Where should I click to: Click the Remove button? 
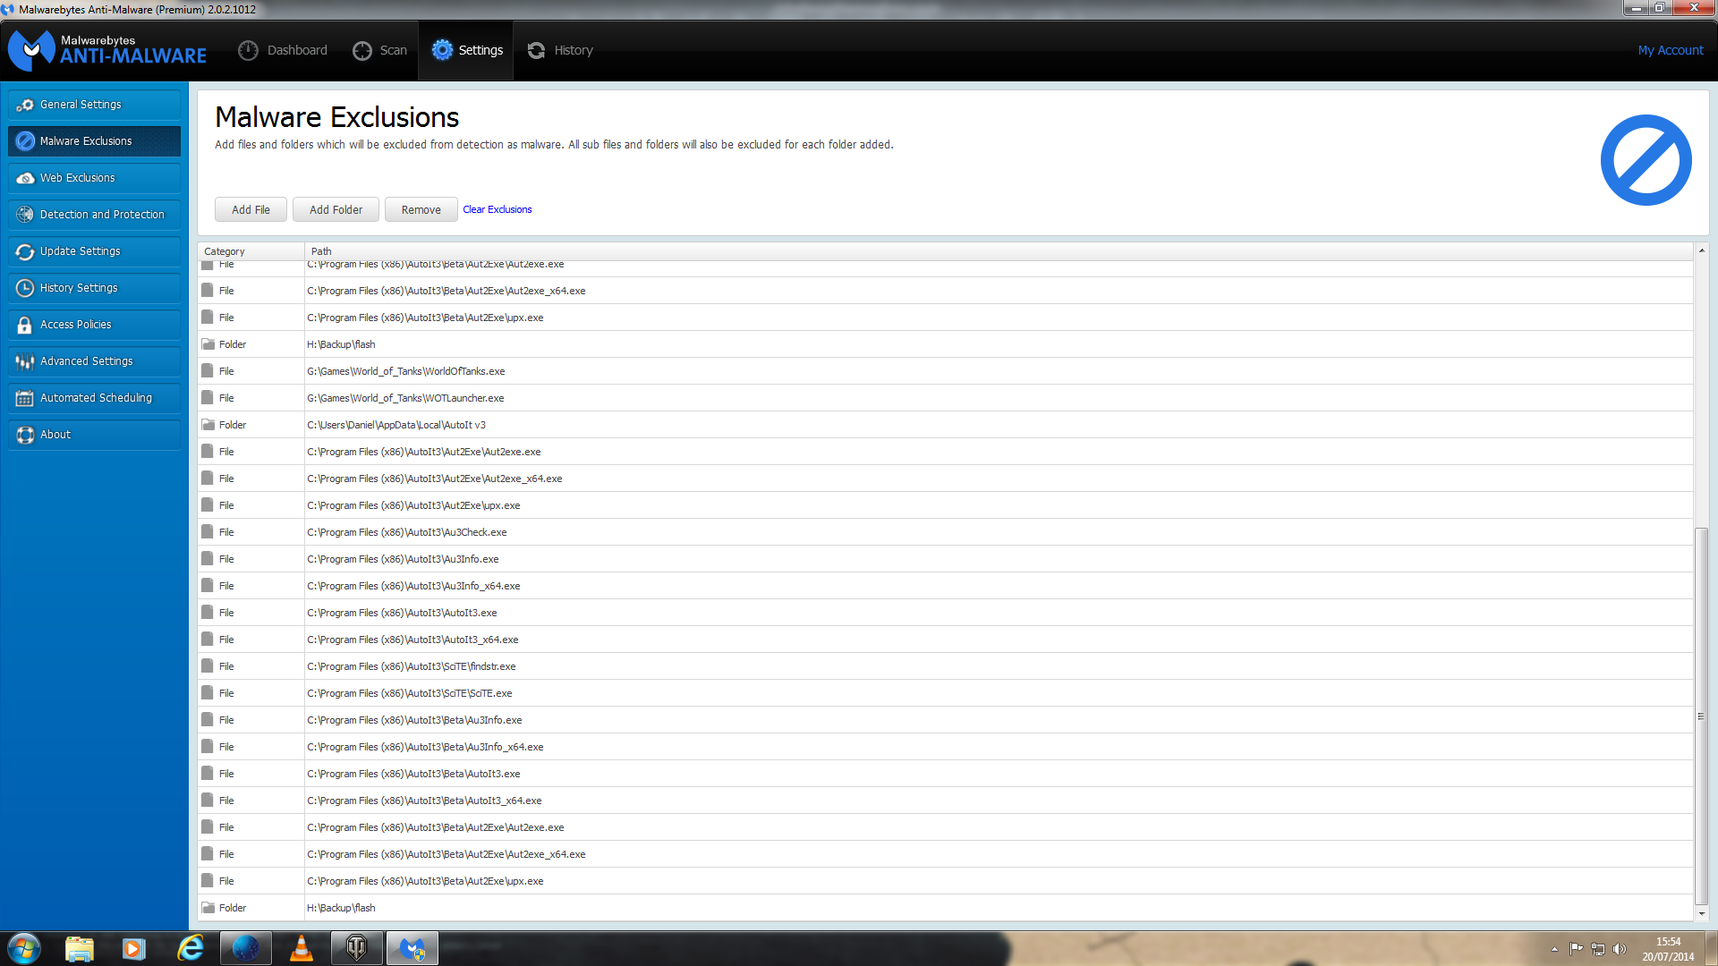(421, 209)
